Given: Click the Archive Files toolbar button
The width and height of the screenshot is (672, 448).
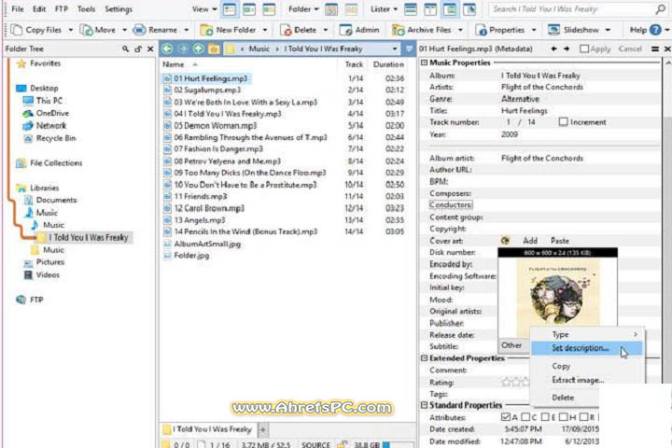Looking at the screenshot, I should 422,30.
